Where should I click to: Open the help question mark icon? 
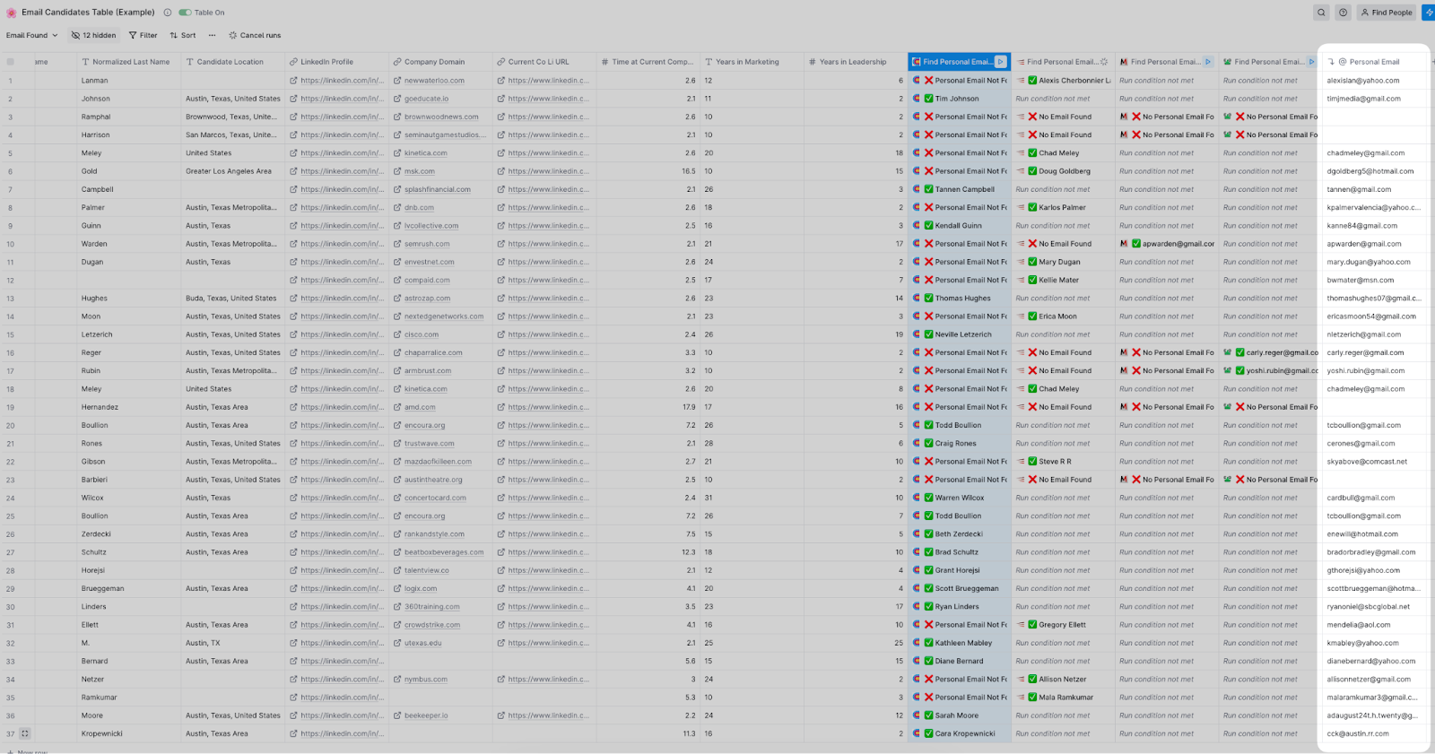(1343, 13)
